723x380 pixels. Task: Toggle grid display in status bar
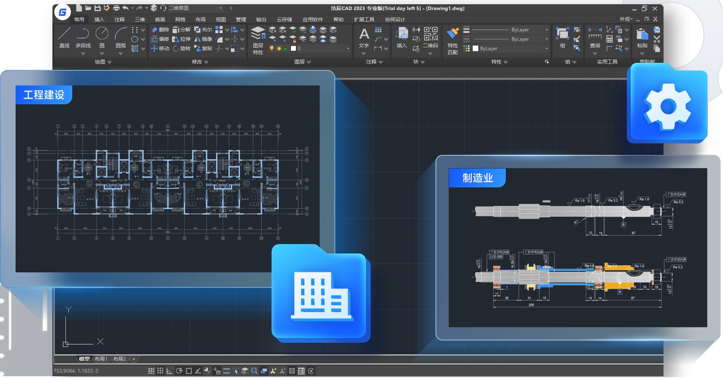tap(159, 371)
